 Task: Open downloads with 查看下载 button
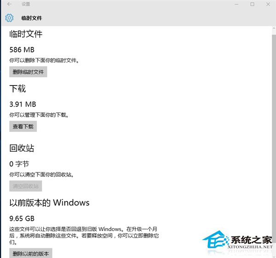click(23, 126)
